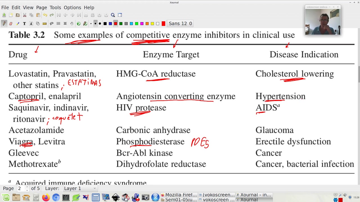Undo the last stroke

45,15
